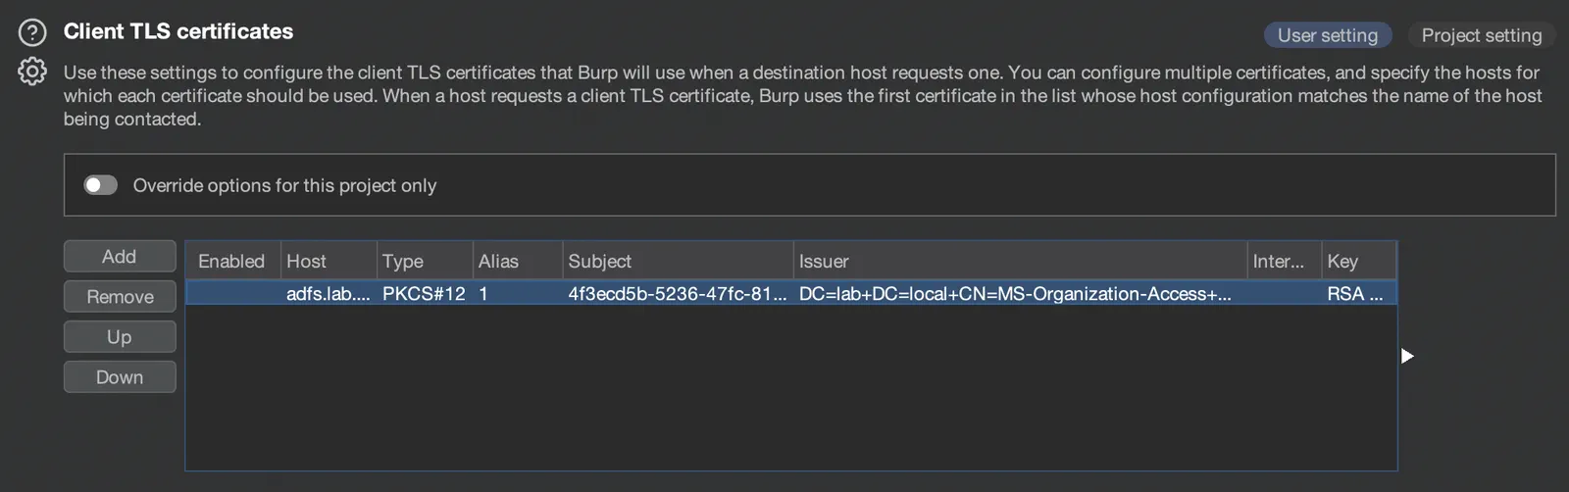The height and width of the screenshot is (492, 1569).
Task: Open help for Client TLS certificates
Action: tap(32, 33)
